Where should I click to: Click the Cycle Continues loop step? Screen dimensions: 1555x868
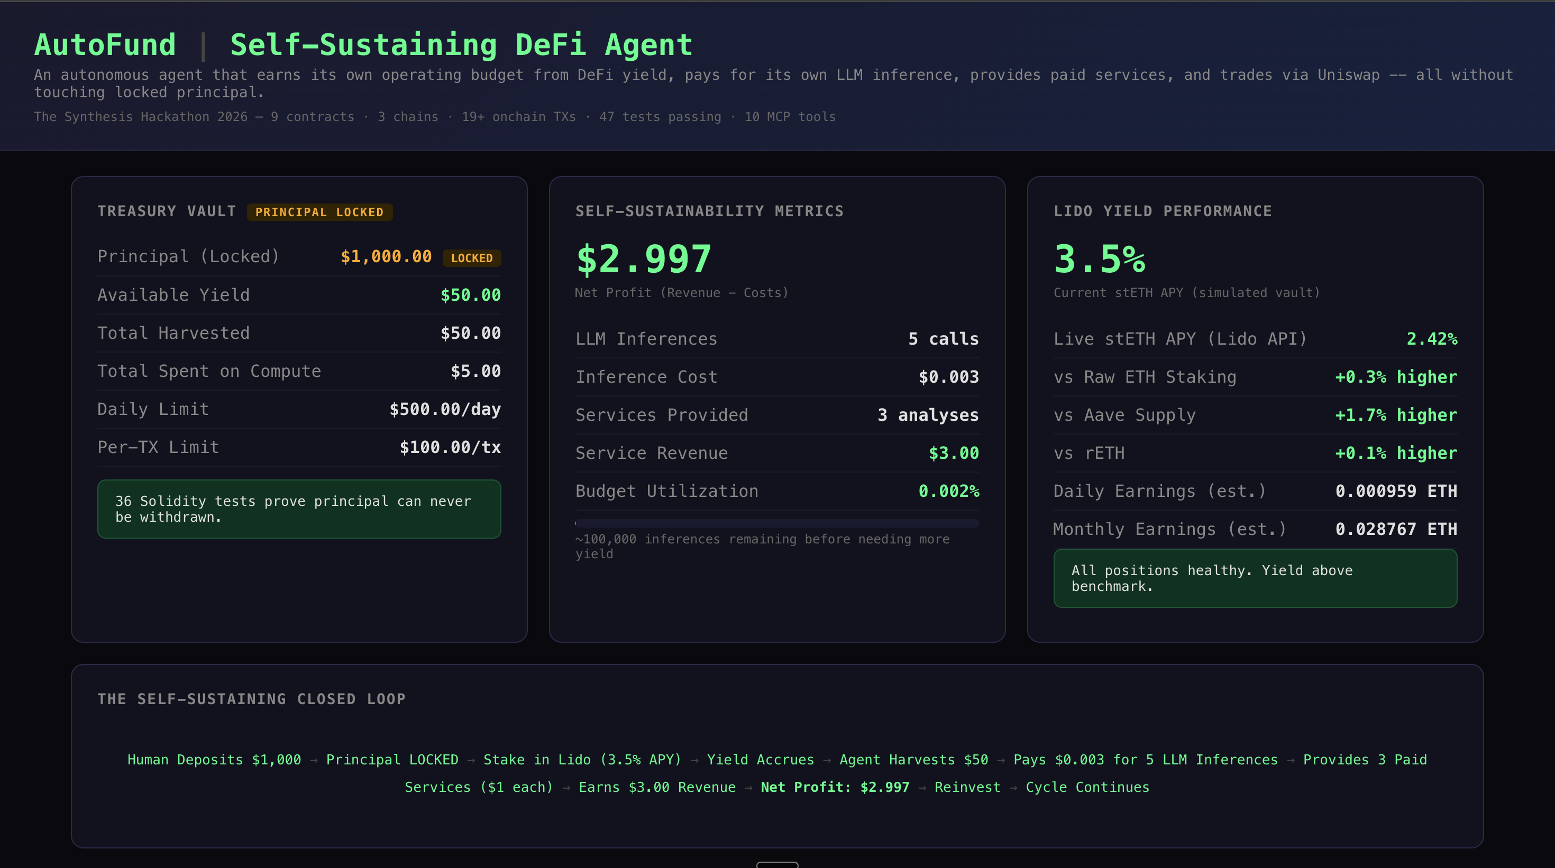[x=1087, y=787]
